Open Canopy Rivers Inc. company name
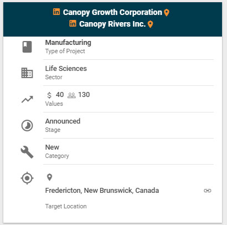227x225 pixels. pos(112,24)
